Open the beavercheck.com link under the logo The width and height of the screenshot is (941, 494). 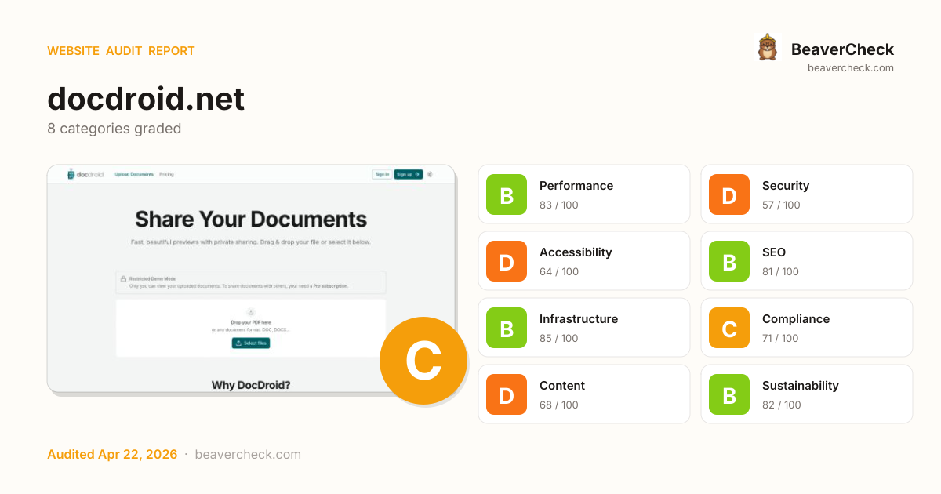850,68
